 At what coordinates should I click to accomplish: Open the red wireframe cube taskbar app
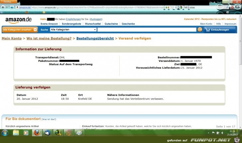[69, 133]
